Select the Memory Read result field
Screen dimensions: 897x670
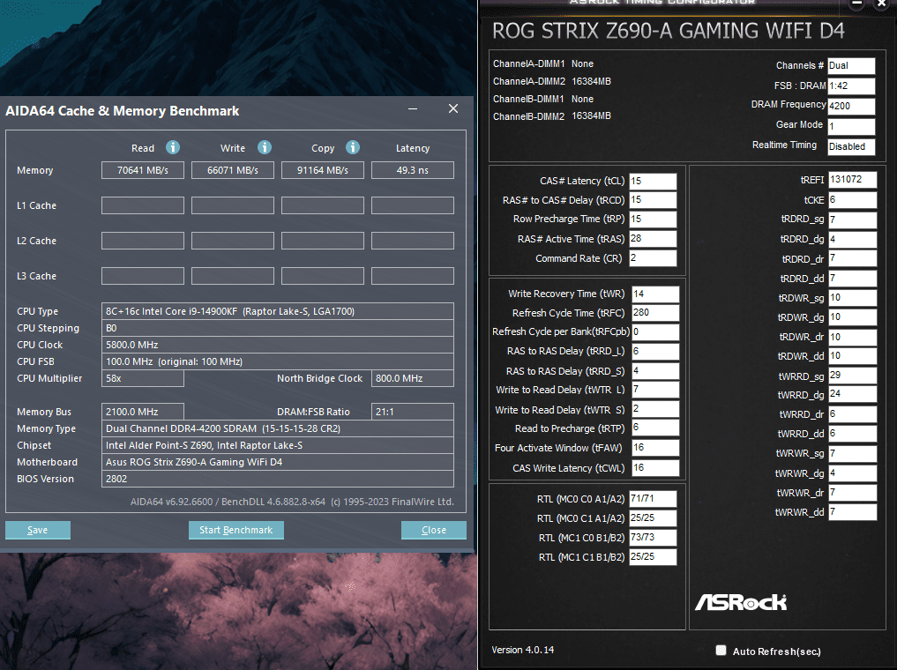coord(143,170)
